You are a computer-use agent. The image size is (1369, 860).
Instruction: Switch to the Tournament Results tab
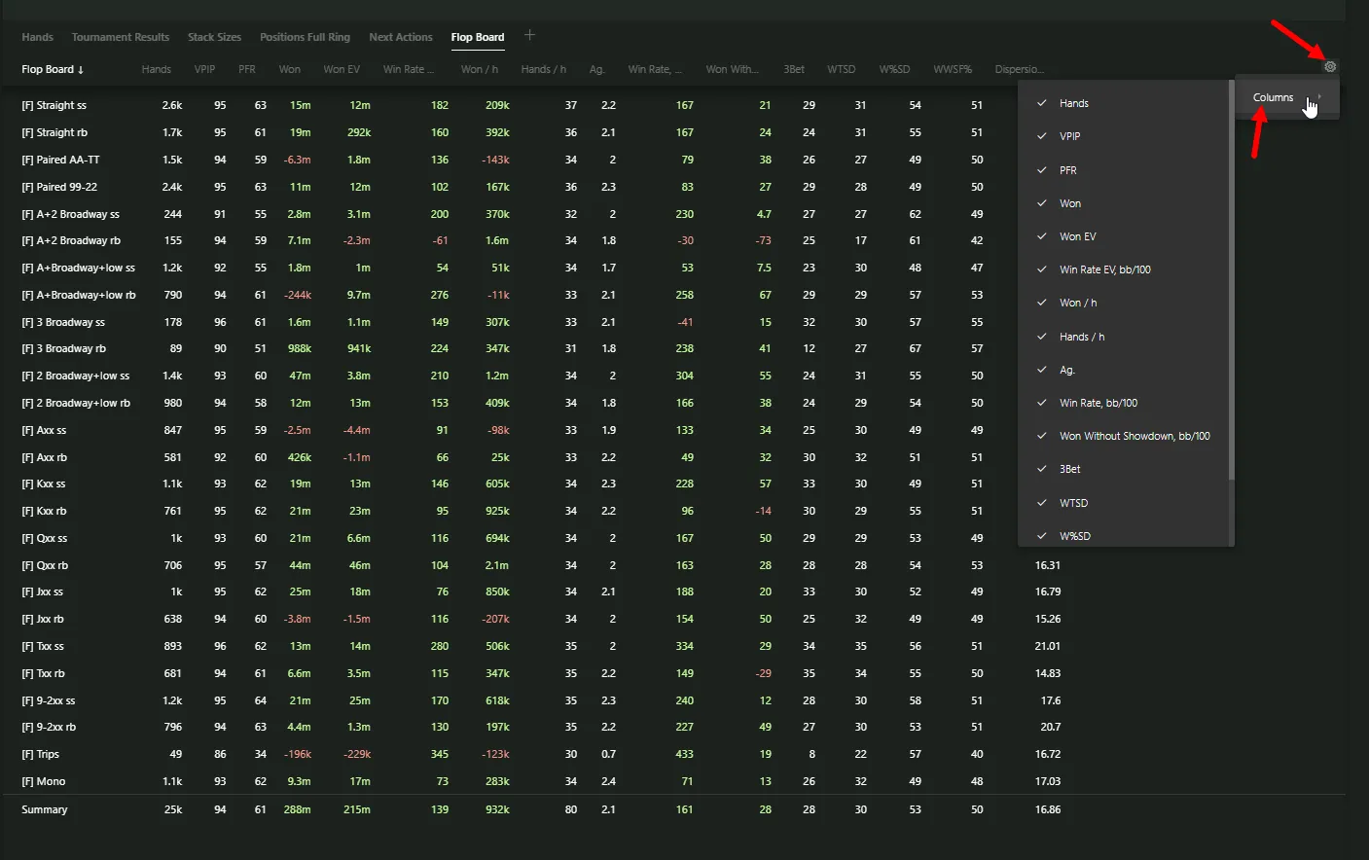click(x=120, y=37)
